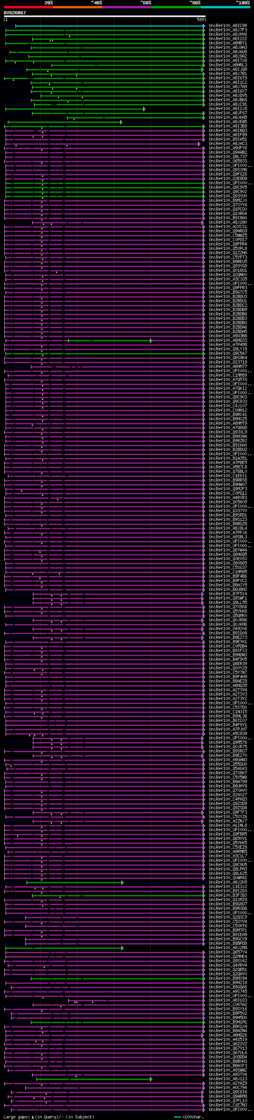This screenshot has width=254, height=1120.
Task: Click label UniRef100_Q93YU0
Action: 228,196
